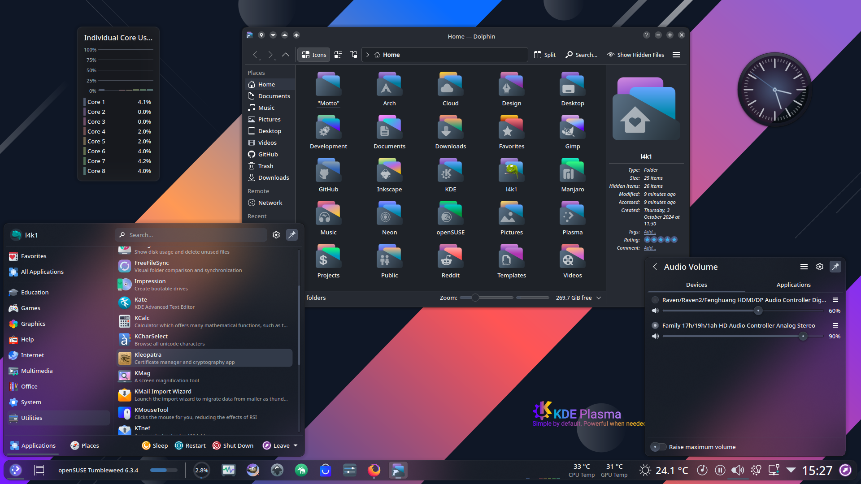Open the Dolphin taskbar entry

click(398, 470)
